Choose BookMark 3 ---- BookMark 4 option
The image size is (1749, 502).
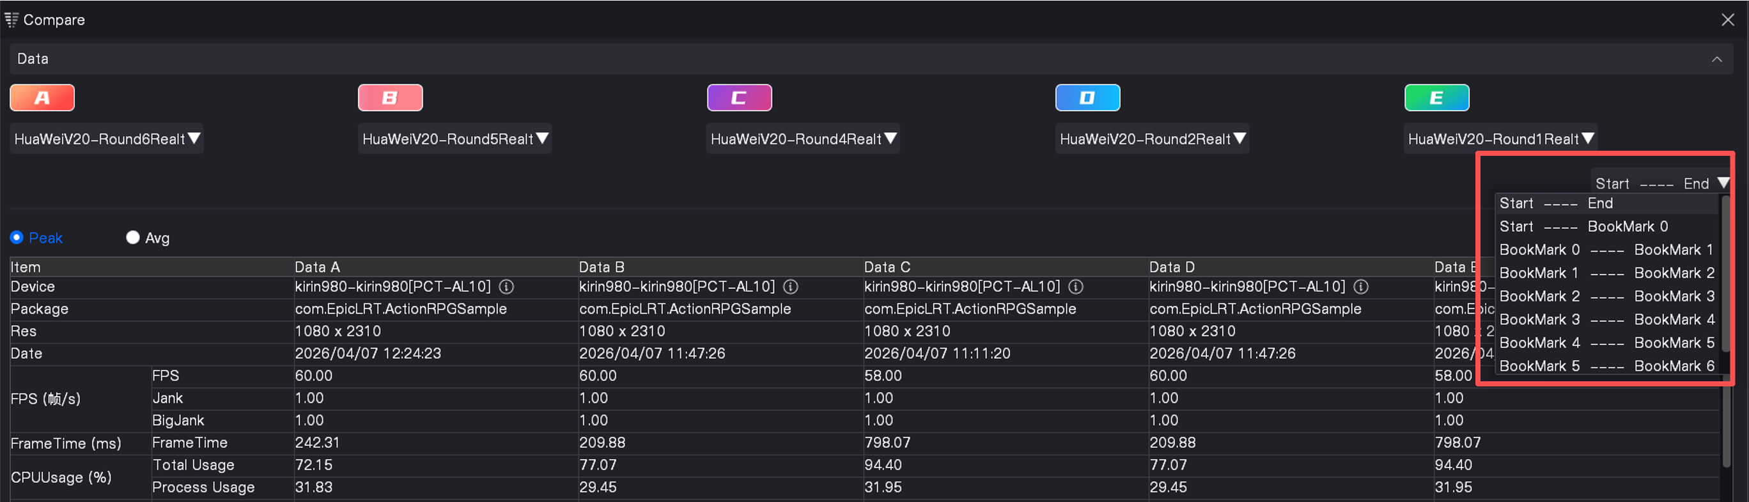pos(1606,319)
